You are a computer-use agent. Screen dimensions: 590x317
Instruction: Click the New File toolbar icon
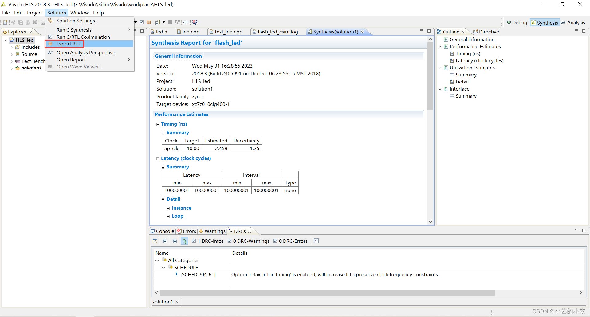pyautogui.click(x=5, y=22)
